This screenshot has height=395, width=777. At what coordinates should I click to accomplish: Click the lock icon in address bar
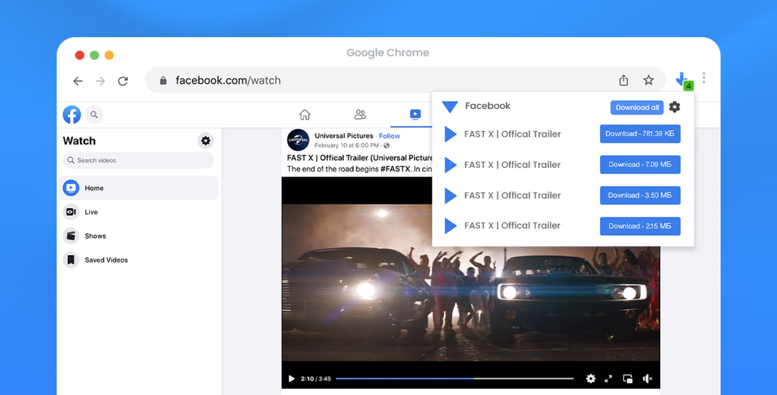163,81
